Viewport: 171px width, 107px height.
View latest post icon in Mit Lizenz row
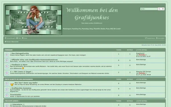[146, 73]
